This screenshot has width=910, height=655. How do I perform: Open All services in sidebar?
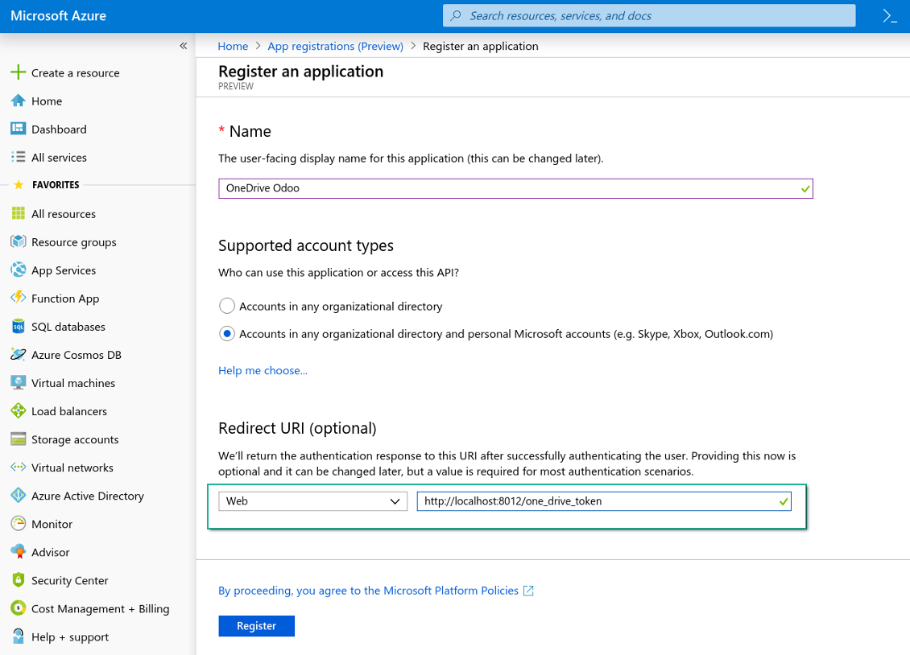coord(59,158)
